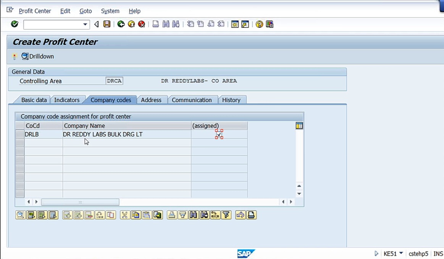Switch to the Basic data tab
Viewport: 444px width, 259px height.
[x=34, y=100]
